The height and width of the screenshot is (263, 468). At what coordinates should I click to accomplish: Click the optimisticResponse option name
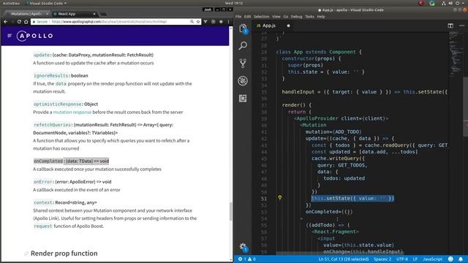coord(58,104)
